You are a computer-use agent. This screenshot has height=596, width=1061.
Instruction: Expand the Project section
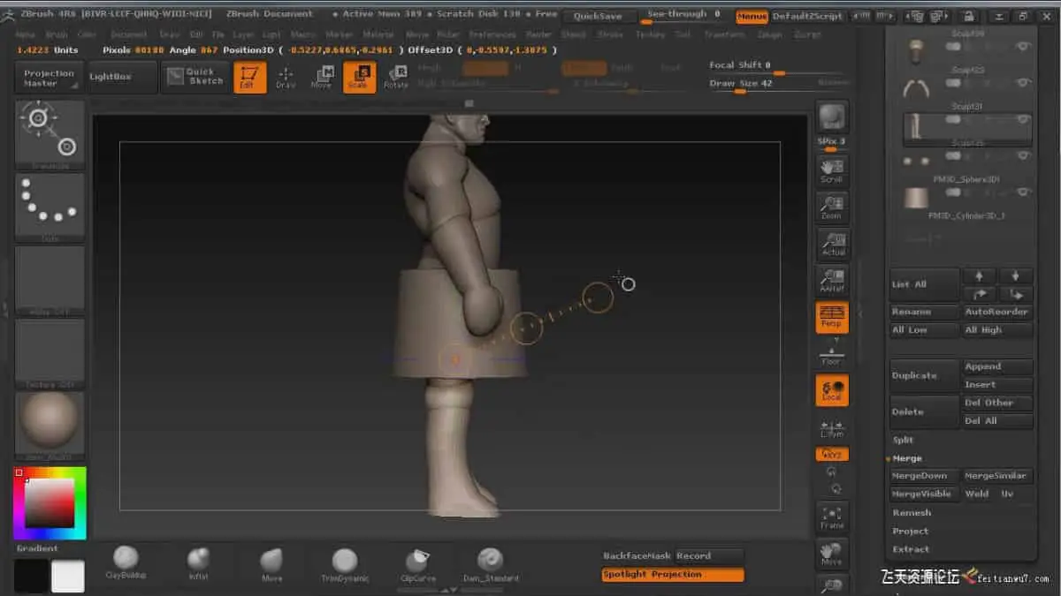pos(910,531)
